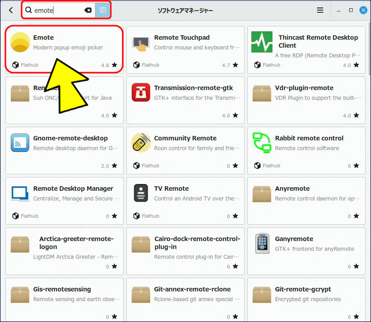Select the Thincast Remote Desktop Client icon
This screenshot has width=371, height=322.
[262, 42]
